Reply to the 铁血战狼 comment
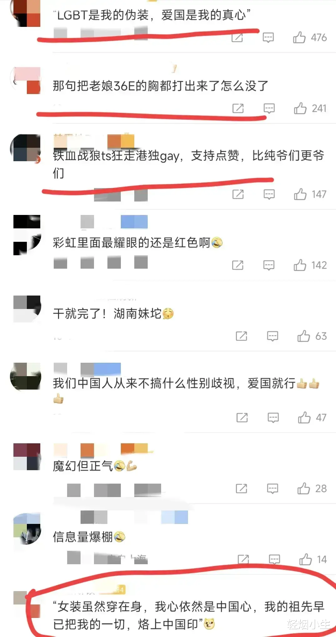 pos(269,194)
